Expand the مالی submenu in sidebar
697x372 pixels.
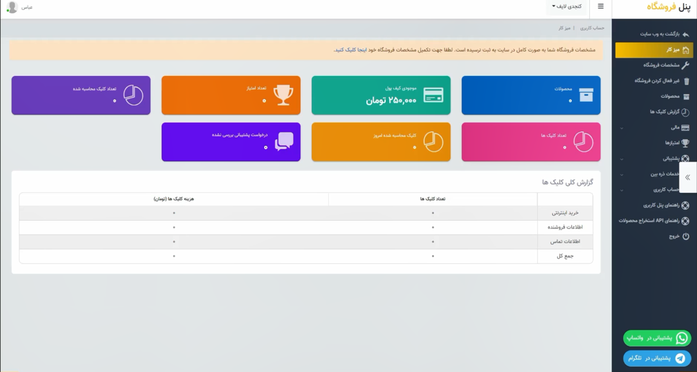point(653,128)
